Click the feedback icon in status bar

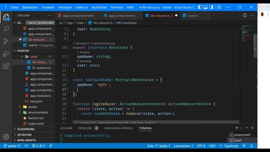(x=244, y=146)
